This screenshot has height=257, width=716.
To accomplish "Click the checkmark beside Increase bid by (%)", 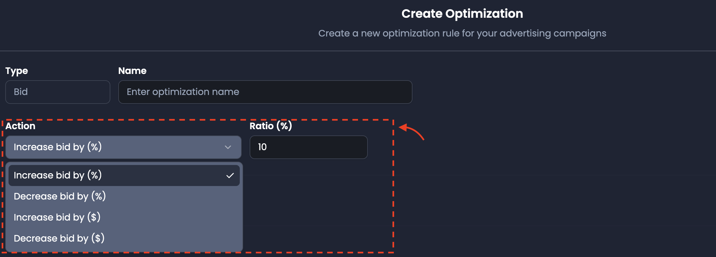I will coord(230,175).
